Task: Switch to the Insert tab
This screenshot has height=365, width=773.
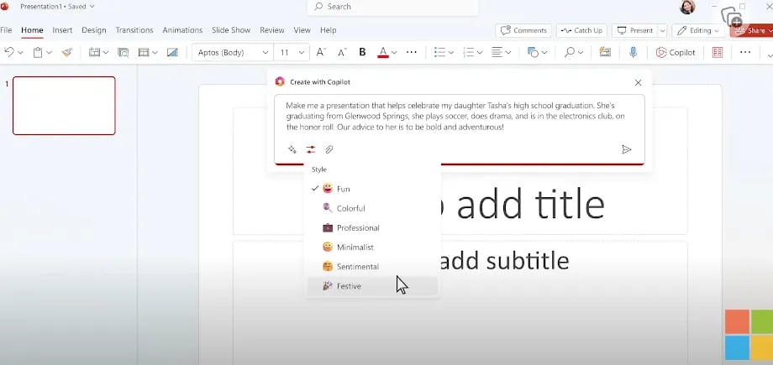Action: pos(62,30)
